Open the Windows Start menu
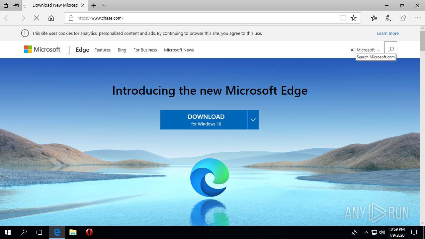Screen dimensions: 425x239 (x=8, y=232)
